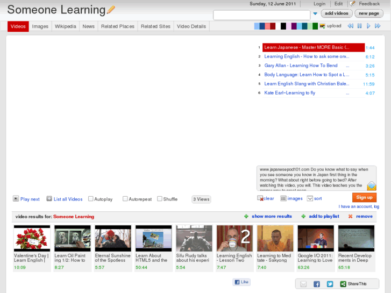The width and height of the screenshot is (391, 293).
Task: Expand the Kate Earl playlist row ellipsis
Action: tap(347, 94)
